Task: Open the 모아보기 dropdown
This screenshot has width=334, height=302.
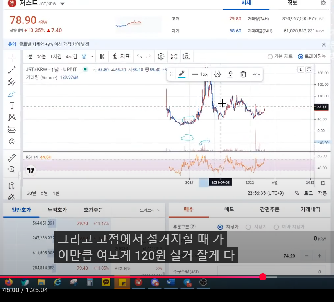Action: 150,210
